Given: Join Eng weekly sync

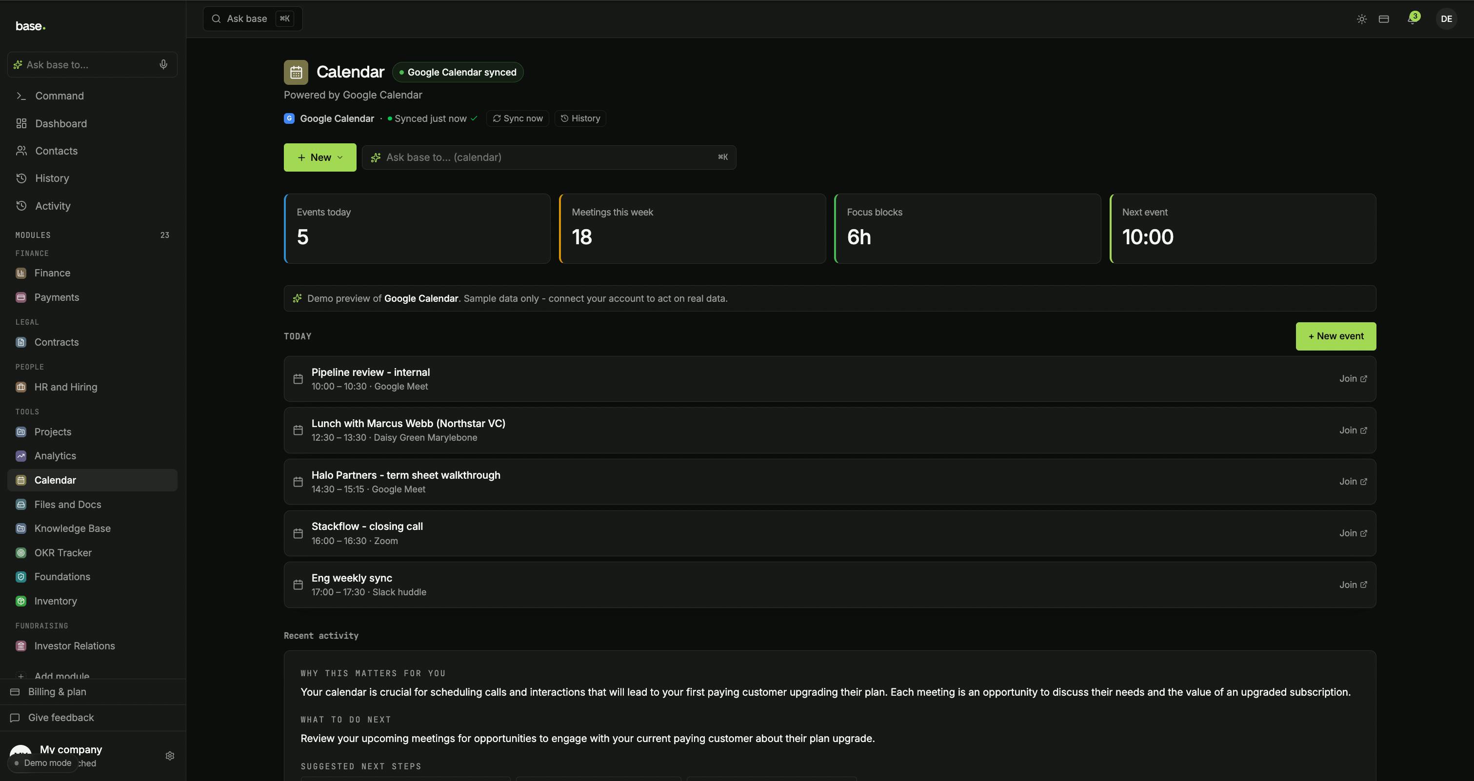Looking at the screenshot, I should point(1353,585).
